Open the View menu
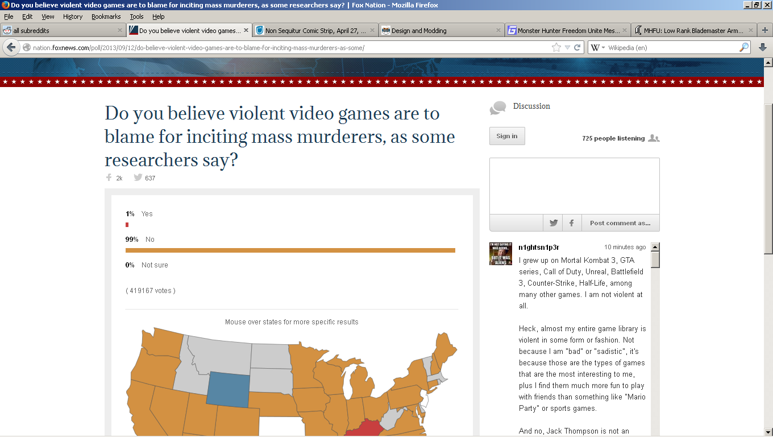Image resolution: width=773 pixels, height=437 pixels. (x=48, y=17)
